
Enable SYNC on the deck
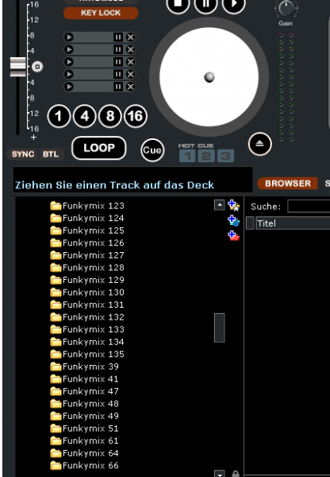[23, 154]
